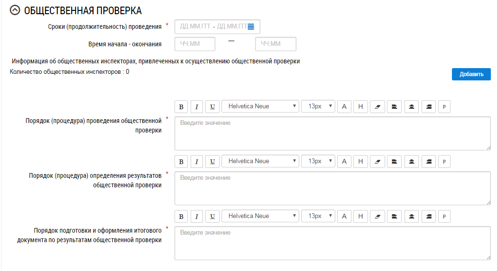497x271 pixels.
Task: Click eraser icon in проведения общественной проверки toolbar
Action: point(377,106)
